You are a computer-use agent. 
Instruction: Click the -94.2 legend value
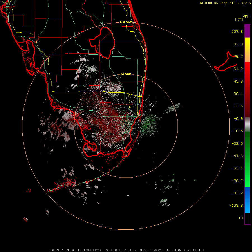tap(237, 193)
